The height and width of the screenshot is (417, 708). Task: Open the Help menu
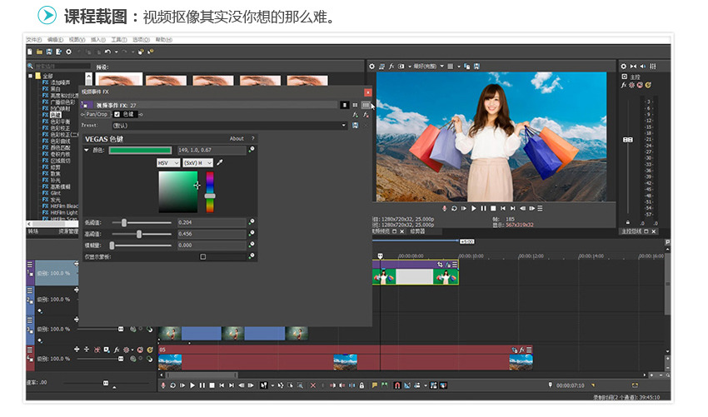tap(163, 40)
